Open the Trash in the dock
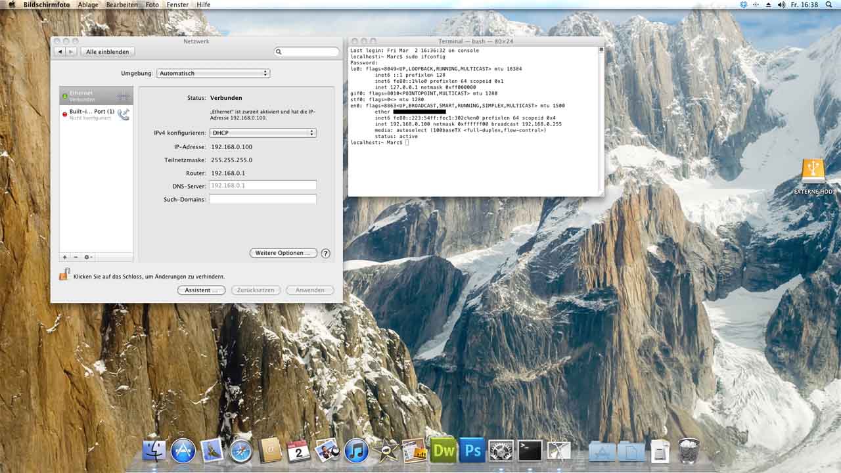Screen dimensions: 841x473 pyautogui.click(x=689, y=451)
